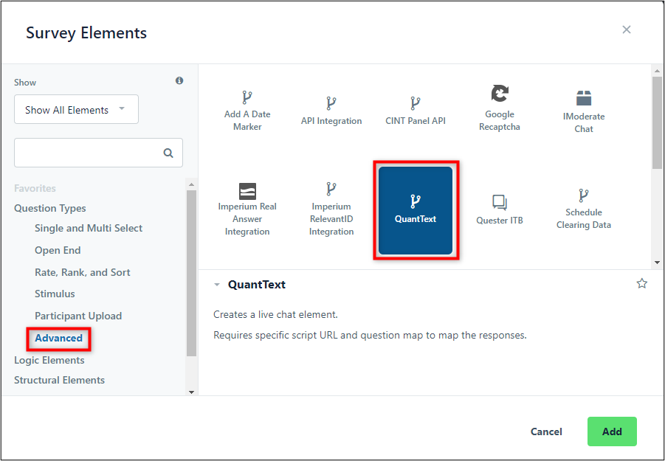
Task: Click the green Add button
Action: 612,431
